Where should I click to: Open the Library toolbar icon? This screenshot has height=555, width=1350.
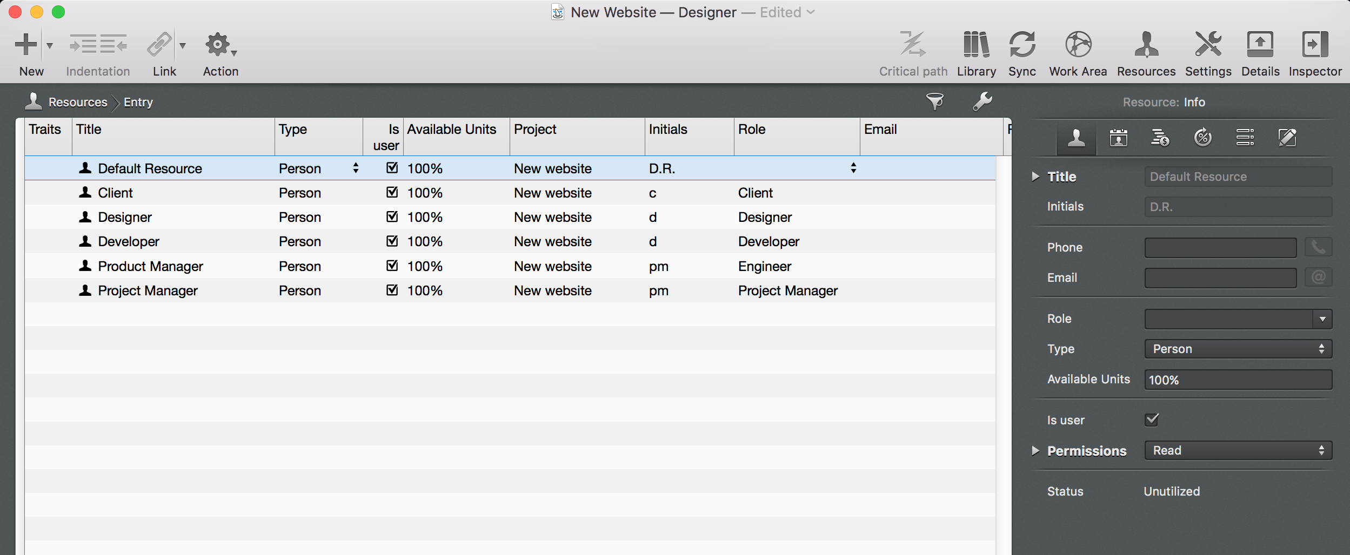coord(976,45)
